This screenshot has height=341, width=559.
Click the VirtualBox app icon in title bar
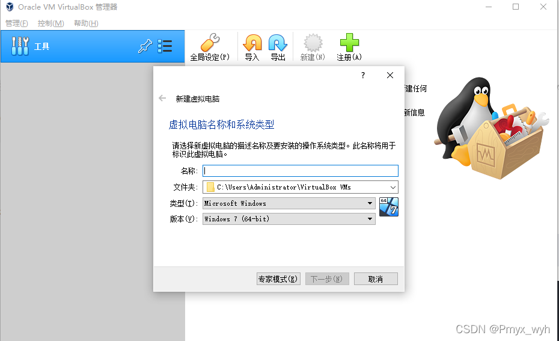coord(10,7)
